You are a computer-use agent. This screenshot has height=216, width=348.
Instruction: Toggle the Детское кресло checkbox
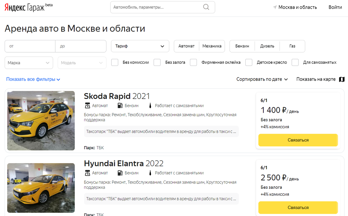[249, 62]
